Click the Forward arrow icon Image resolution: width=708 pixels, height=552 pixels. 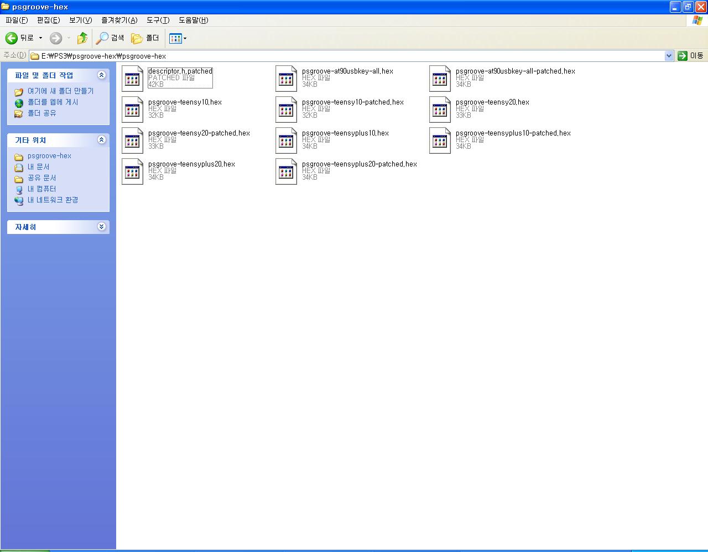[x=56, y=38]
